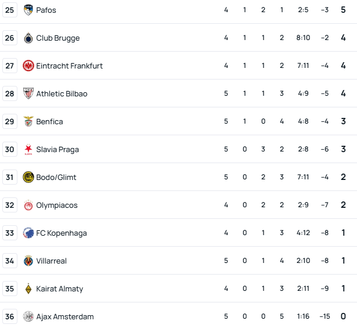Select the rank 36 position badge
Viewport: 357px width, 328px height.
[10, 316]
